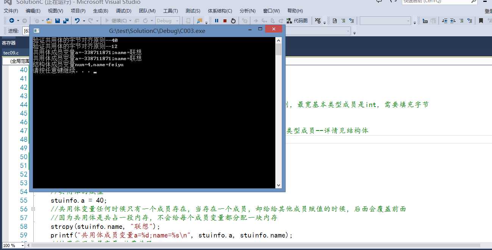Click the percent-style performance icon beside 代码图
Screen dimensions: 492x250
pos(318,21)
